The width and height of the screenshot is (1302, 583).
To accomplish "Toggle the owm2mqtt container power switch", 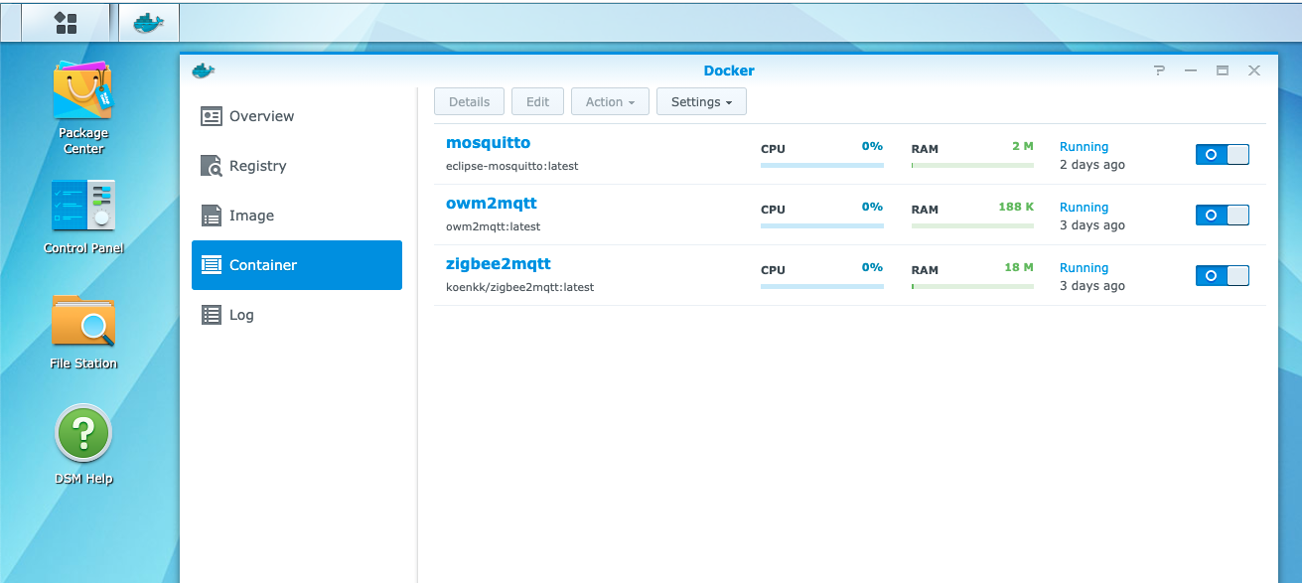I will click(x=1223, y=215).
